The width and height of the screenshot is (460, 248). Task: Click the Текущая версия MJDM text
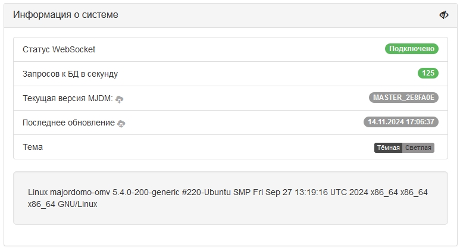(67, 98)
